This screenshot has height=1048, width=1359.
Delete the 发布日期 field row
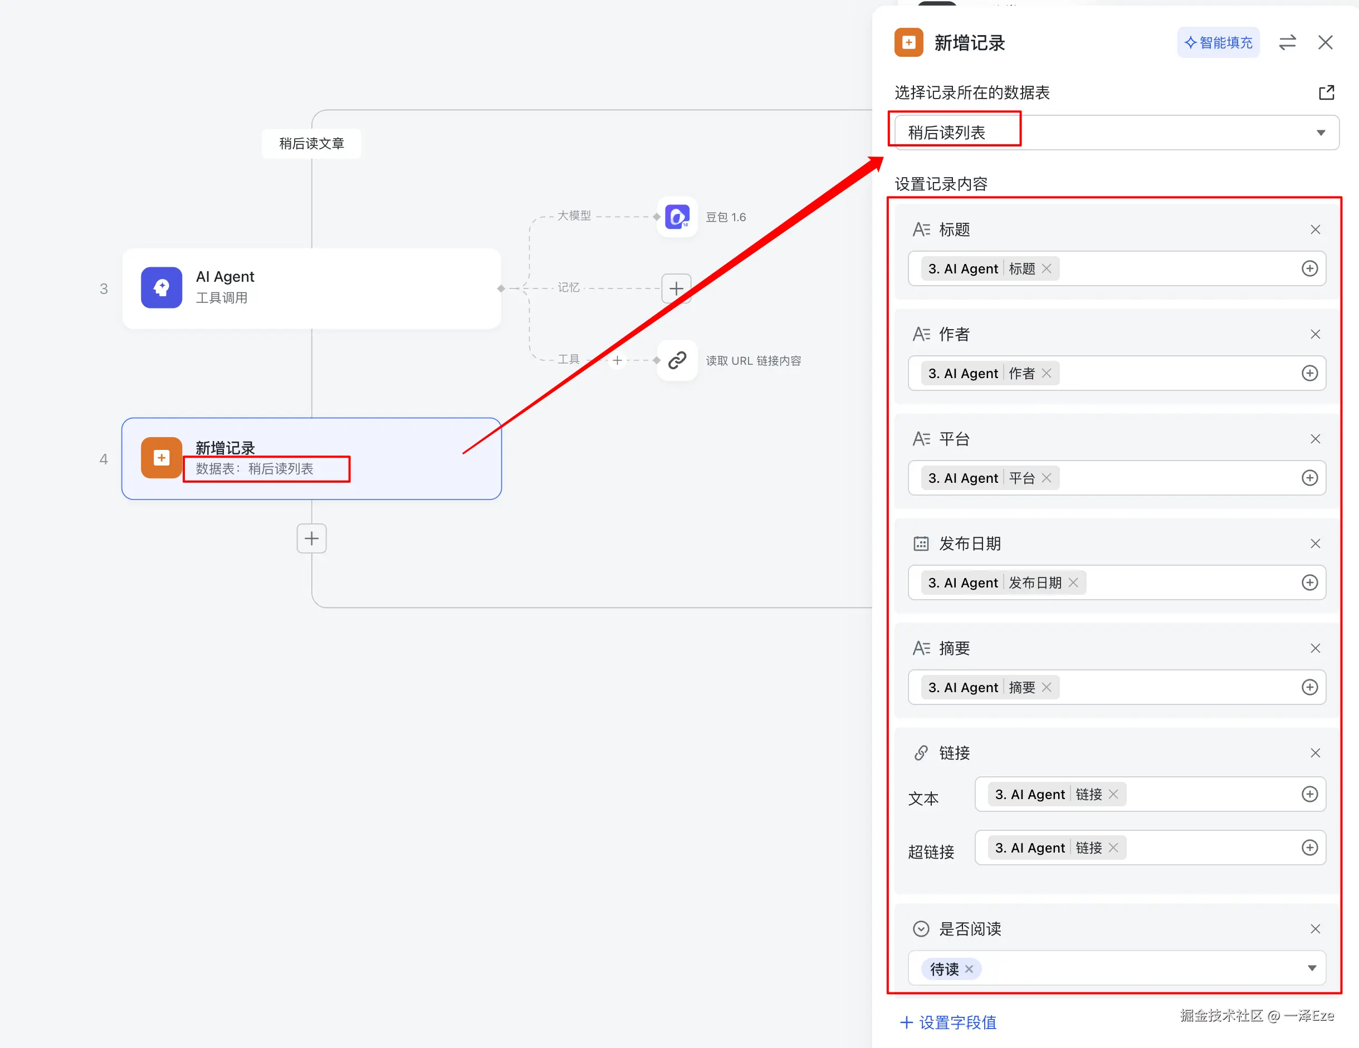tap(1315, 543)
